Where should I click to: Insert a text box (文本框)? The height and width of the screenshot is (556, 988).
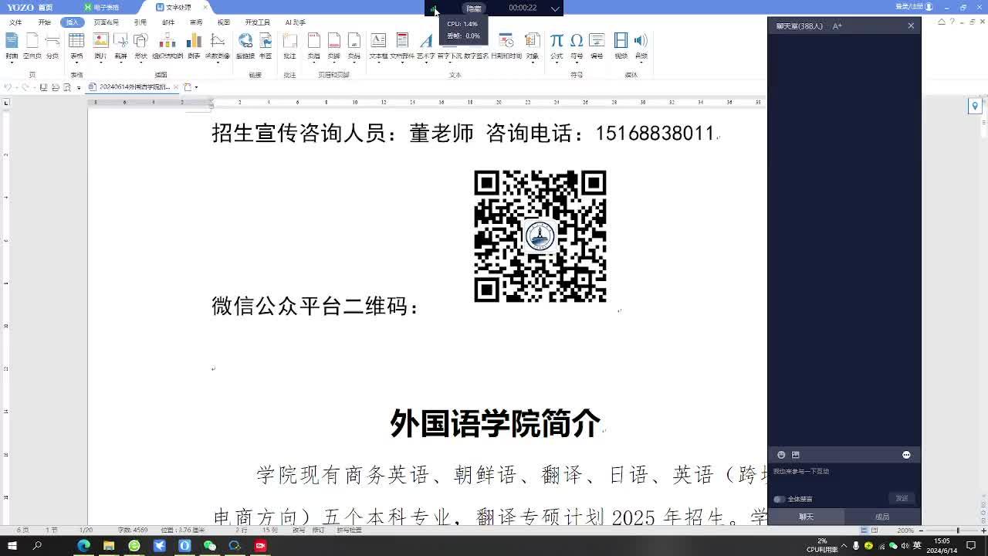coord(378,44)
